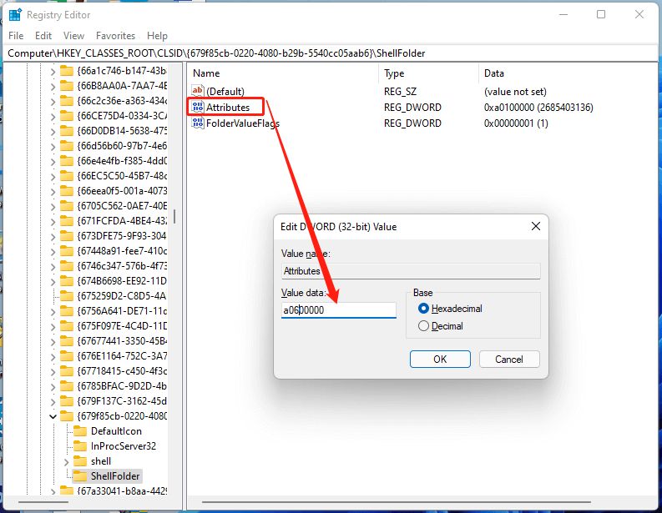Click the 0xa0100000 (2685403136) data cell
Viewport: 662px width, 513px height.
tap(538, 107)
